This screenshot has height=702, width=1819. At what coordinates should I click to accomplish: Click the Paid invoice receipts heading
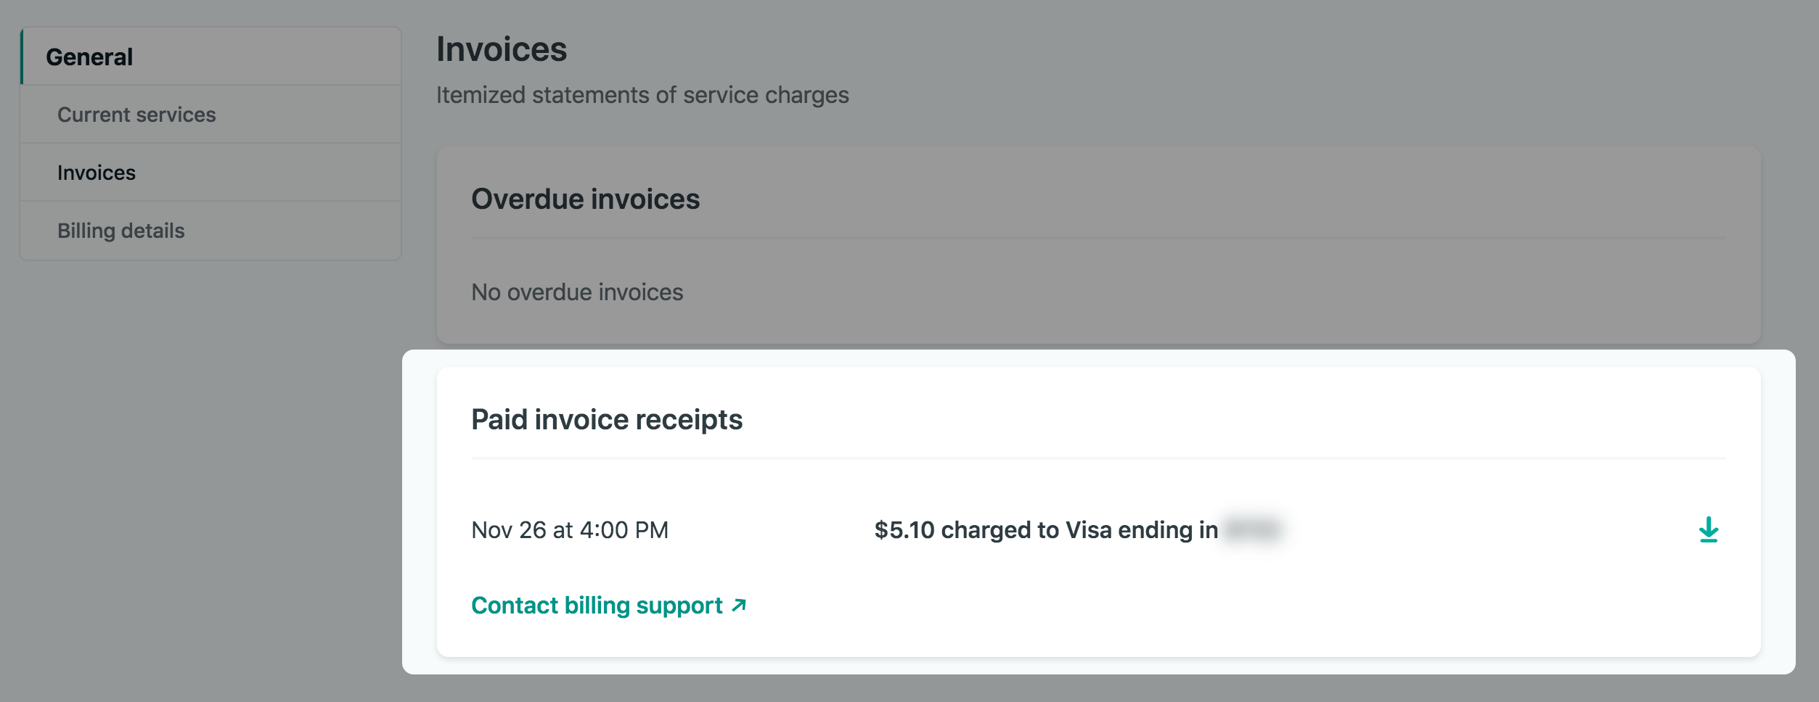(606, 420)
